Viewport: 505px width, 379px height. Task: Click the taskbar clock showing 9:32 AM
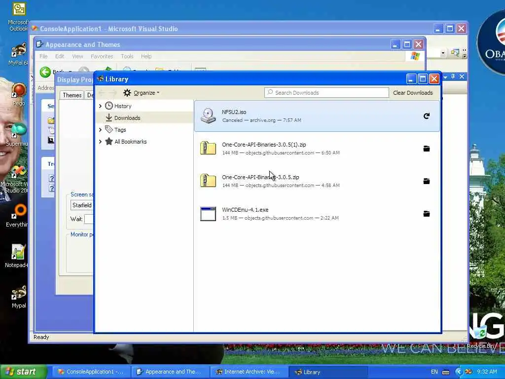point(487,372)
